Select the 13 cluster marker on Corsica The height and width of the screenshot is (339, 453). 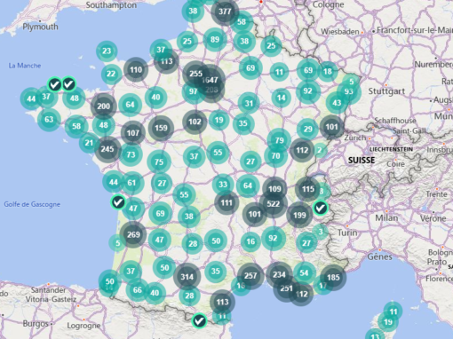pyautogui.click(x=375, y=336)
